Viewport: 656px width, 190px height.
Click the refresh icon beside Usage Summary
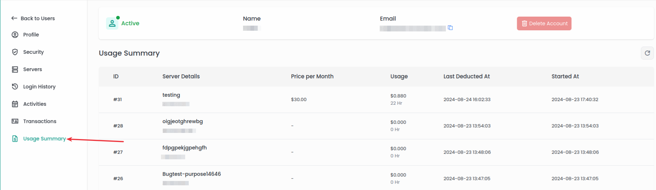tap(647, 53)
